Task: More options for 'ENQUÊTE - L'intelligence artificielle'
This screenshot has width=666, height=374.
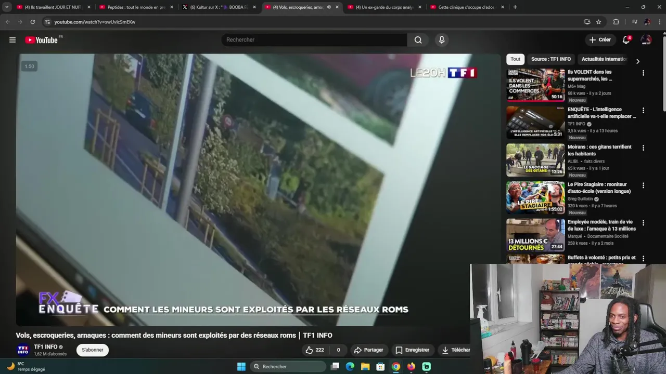Action: (643, 111)
